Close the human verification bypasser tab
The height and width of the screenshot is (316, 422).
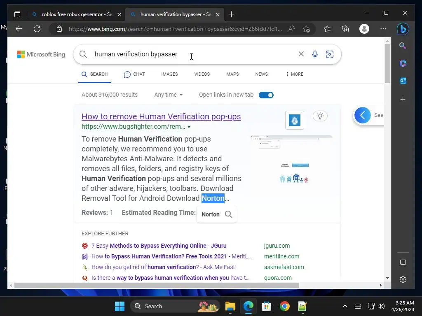click(218, 14)
